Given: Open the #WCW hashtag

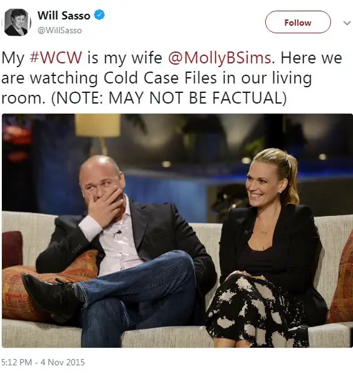Looking at the screenshot, I should click(x=56, y=58).
